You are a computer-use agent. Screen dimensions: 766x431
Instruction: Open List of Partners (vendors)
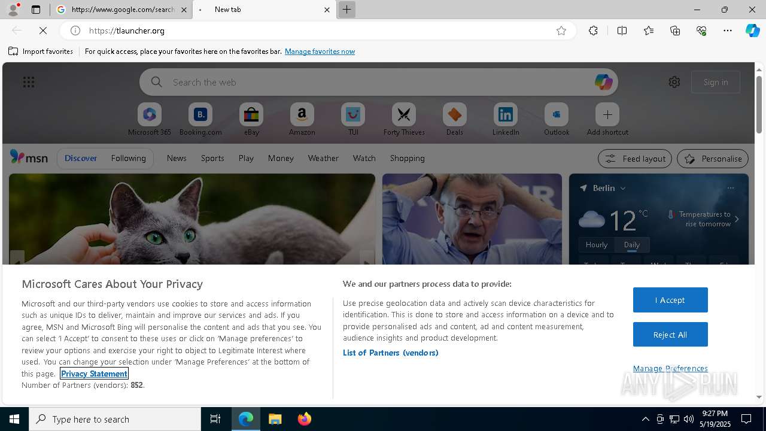coord(391,353)
